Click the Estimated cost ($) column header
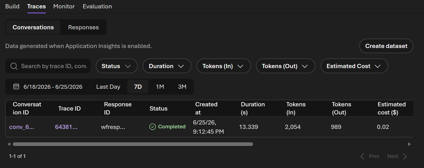424x168 pixels. click(x=392, y=109)
